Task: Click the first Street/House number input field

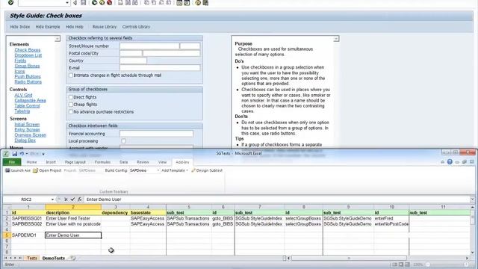Action: click(x=149, y=46)
